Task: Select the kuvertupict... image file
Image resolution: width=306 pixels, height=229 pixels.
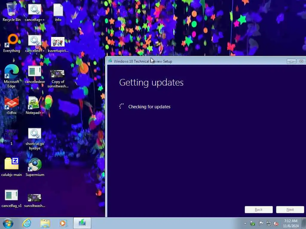Action: coord(58,44)
